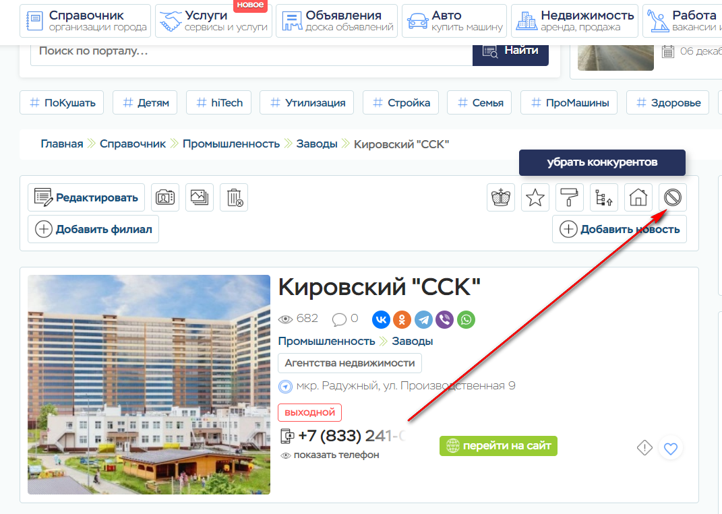Click the remove competitors prohibition icon
This screenshot has width=722, height=514.
[x=672, y=197]
